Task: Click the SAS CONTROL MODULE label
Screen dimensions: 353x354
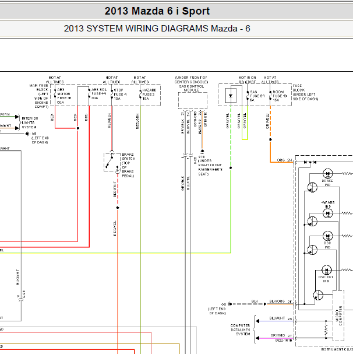Action: click(192, 88)
